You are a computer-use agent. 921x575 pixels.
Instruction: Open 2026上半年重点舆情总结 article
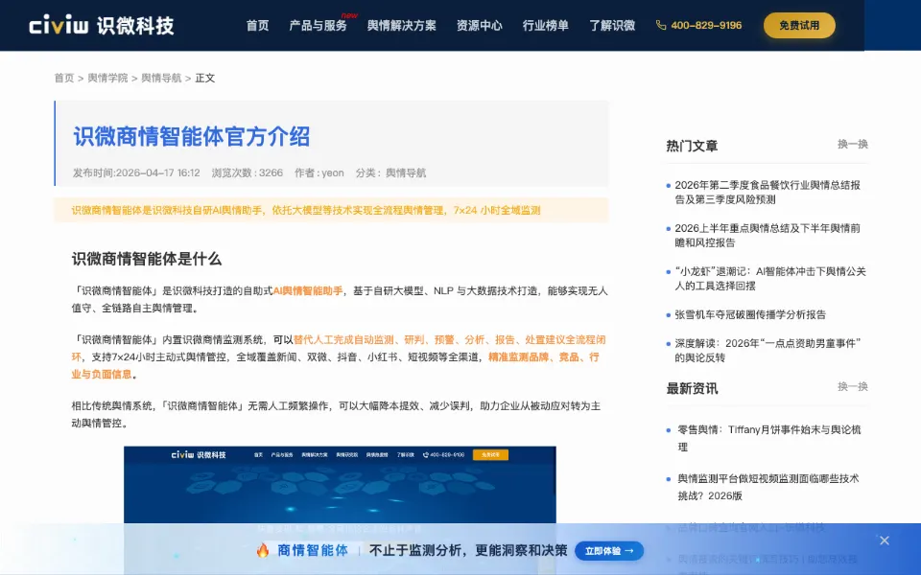click(x=767, y=236)
